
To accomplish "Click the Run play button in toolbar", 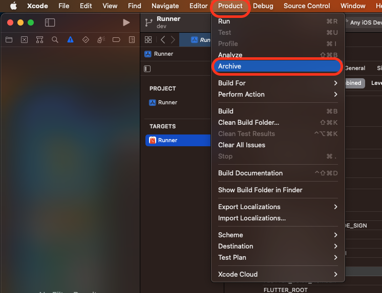I will pos(126,22).
